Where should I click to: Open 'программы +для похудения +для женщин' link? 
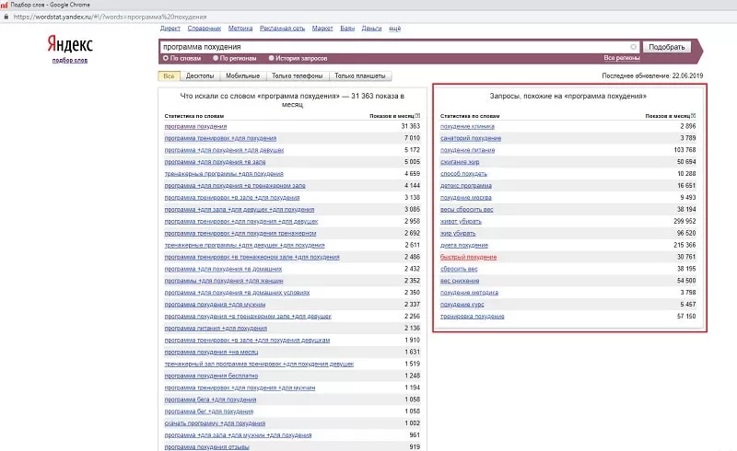point(224,281)
